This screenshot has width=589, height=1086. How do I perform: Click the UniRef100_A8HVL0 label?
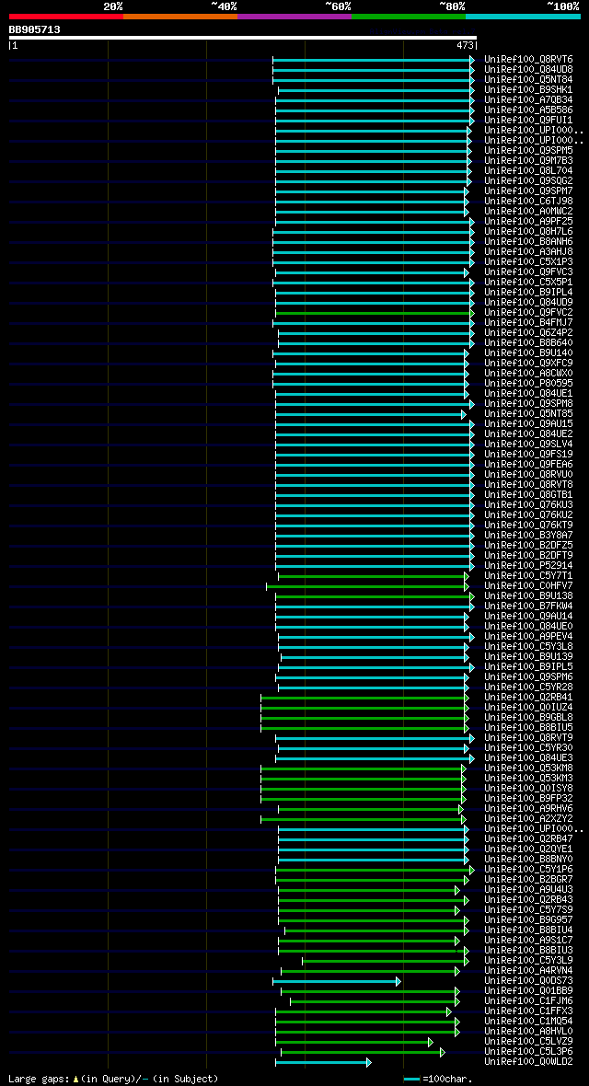coord(528,1032)
